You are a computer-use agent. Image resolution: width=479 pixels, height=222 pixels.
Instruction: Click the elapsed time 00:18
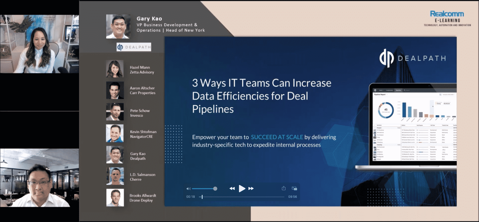[190, 197]
